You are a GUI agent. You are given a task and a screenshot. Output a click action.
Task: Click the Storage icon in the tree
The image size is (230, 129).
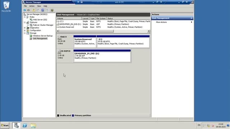pos(28,33)
